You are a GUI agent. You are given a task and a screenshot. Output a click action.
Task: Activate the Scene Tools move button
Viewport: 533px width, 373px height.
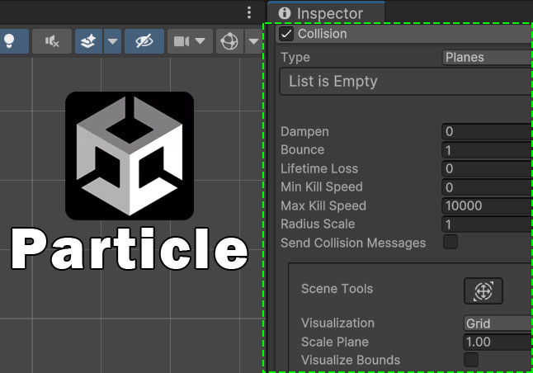[483, 290]
